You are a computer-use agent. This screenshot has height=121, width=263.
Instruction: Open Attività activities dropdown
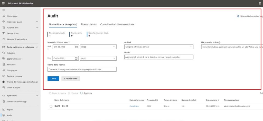159,47
